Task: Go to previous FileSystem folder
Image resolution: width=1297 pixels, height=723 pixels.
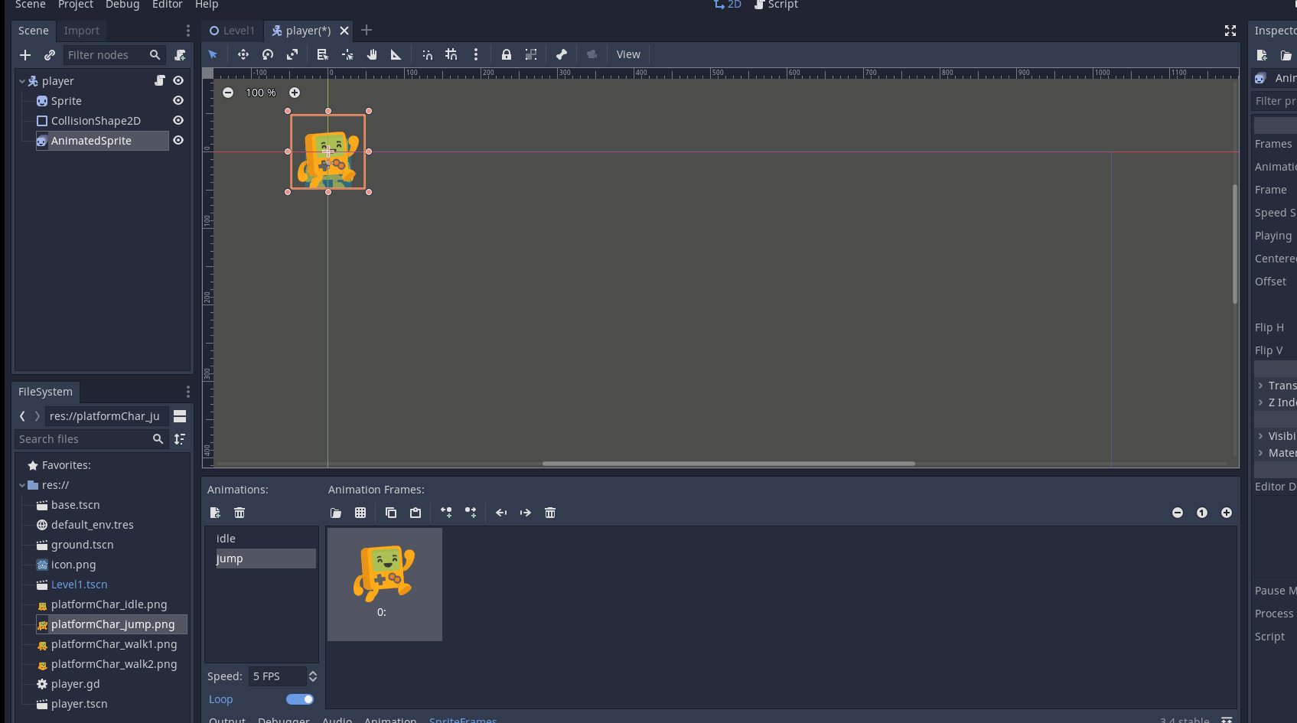Action: point(22,416)
